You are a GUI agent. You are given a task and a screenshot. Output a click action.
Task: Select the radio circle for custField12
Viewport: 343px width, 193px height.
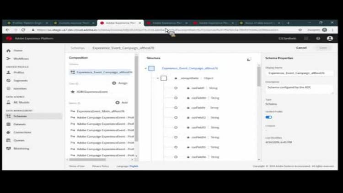[176, 117]
